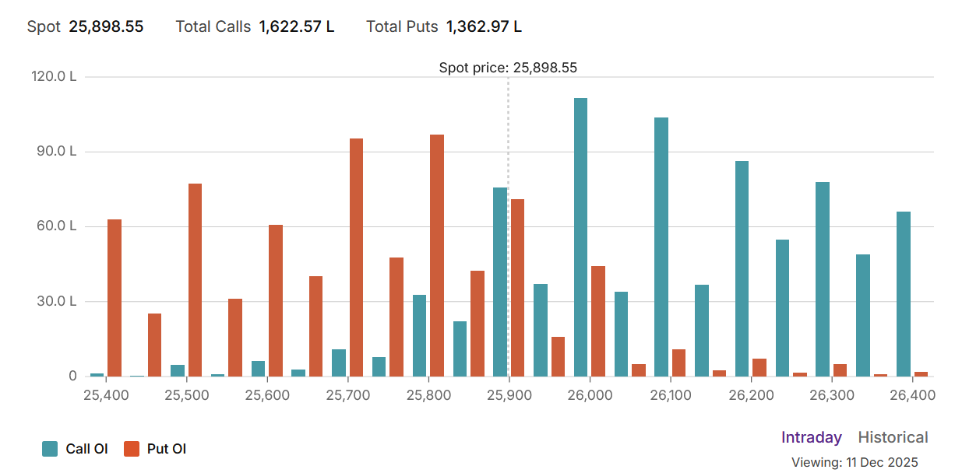Click the Spot price 25,898.55 marker label

click(x=508, y=68)
